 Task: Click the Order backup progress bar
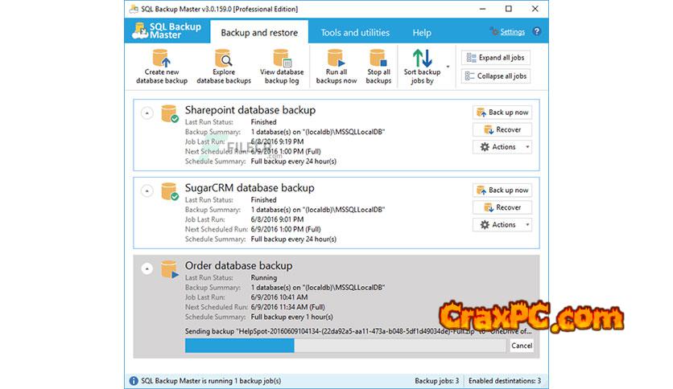pos(345,346)
